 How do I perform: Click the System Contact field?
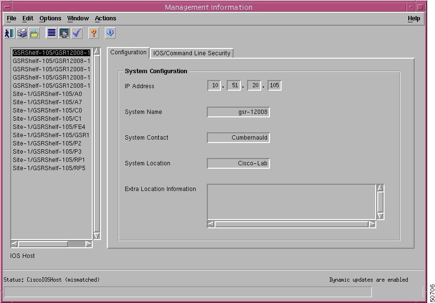(238, 138)
